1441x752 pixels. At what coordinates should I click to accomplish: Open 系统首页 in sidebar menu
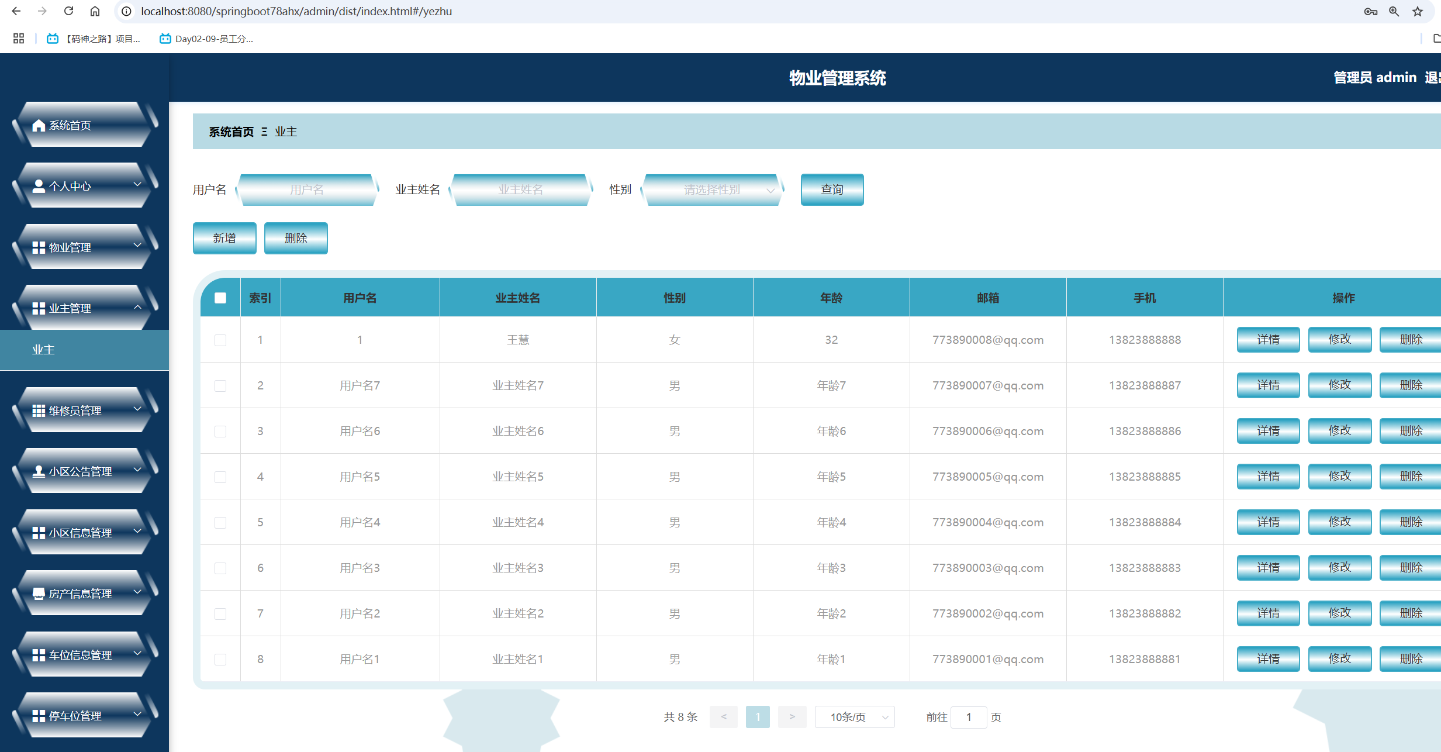(70, 125)
